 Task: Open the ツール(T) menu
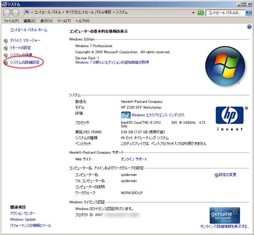(64, 21)
